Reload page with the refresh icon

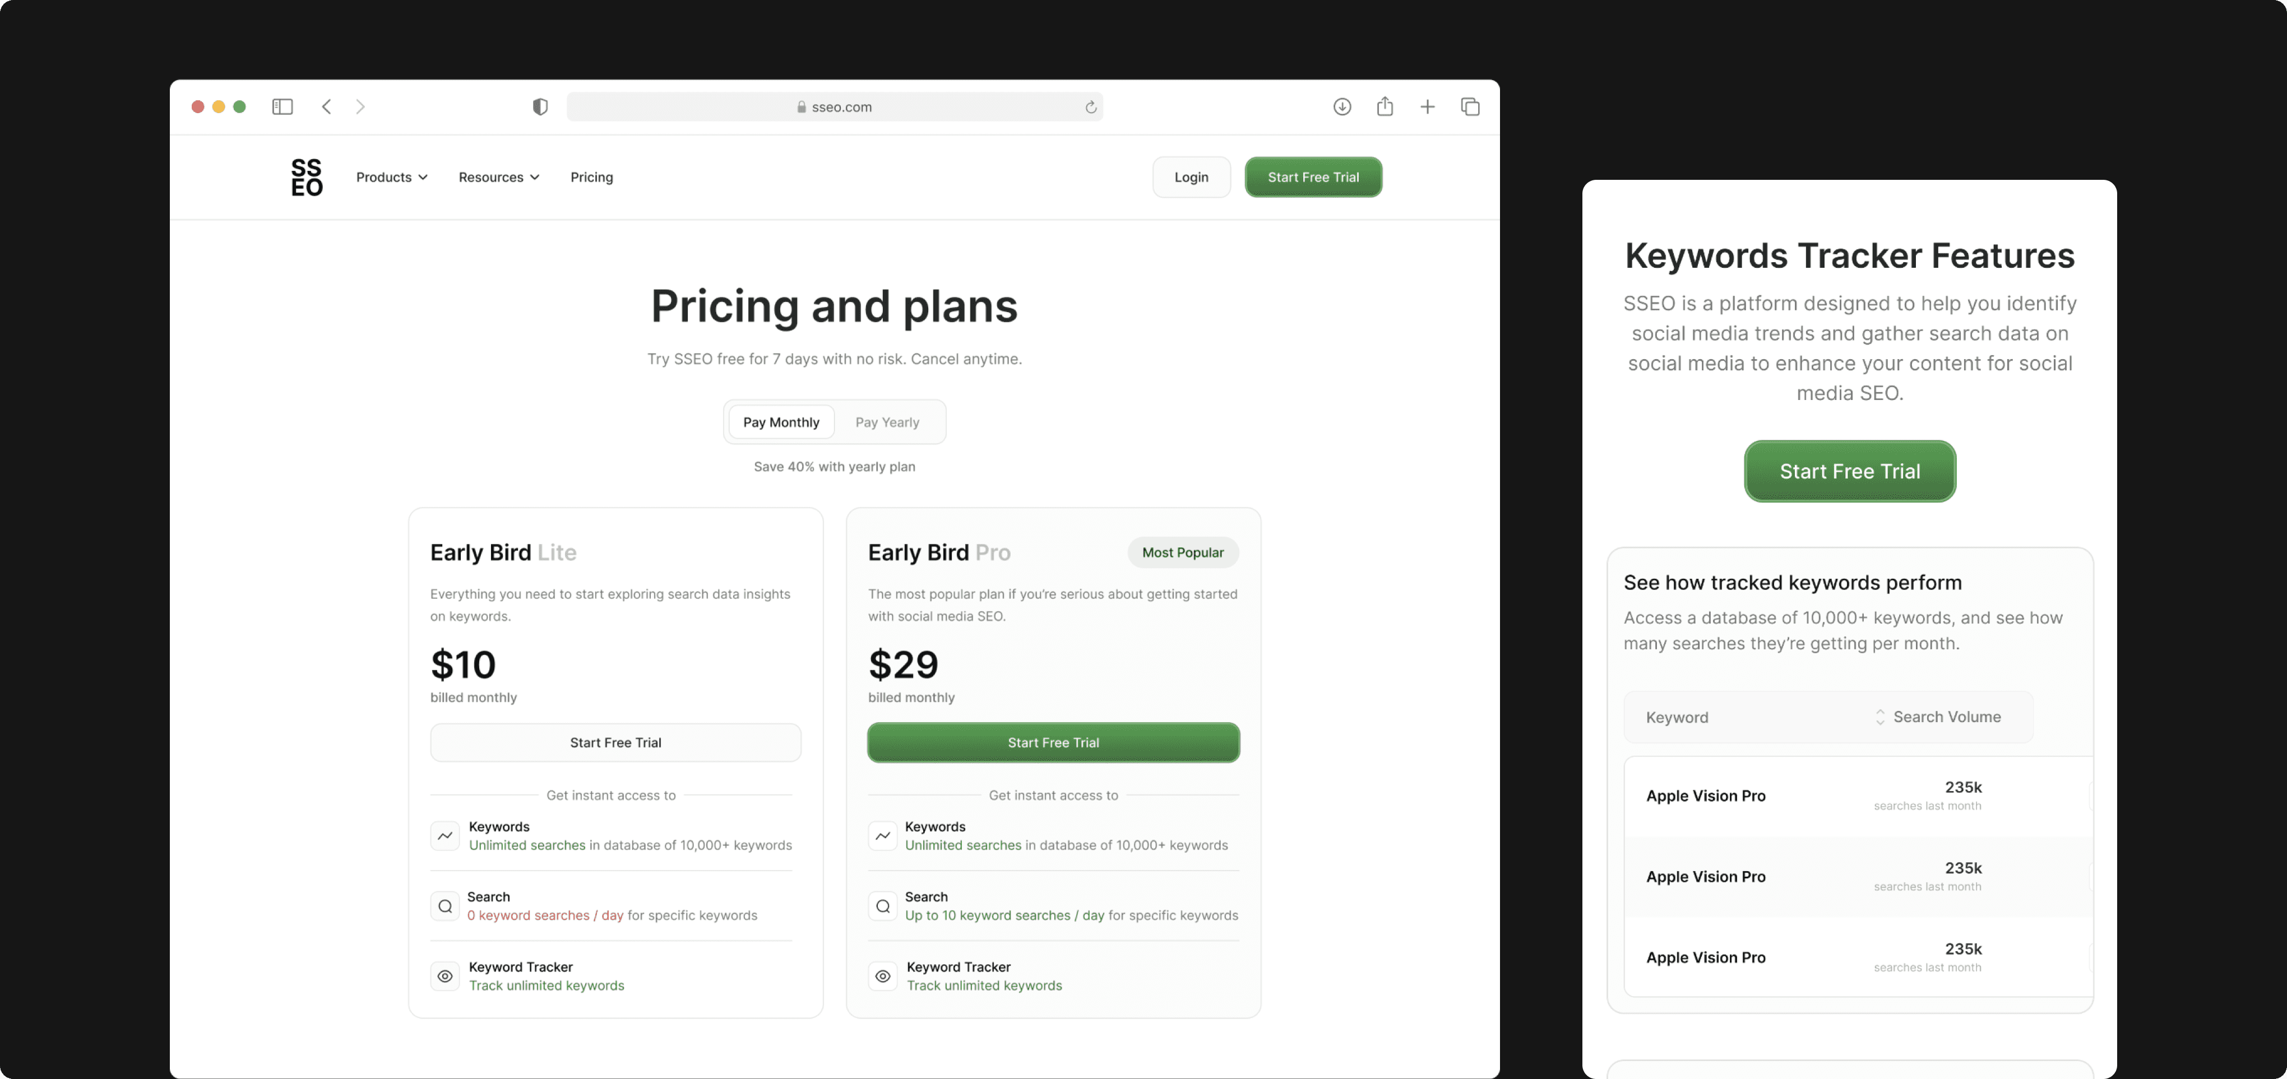click(x=1090, y=108)
